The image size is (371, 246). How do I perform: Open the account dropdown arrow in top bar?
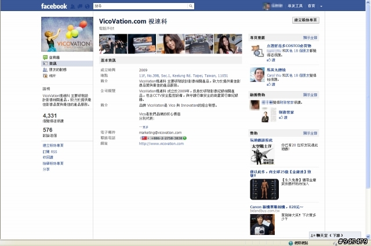pos(321,6)
